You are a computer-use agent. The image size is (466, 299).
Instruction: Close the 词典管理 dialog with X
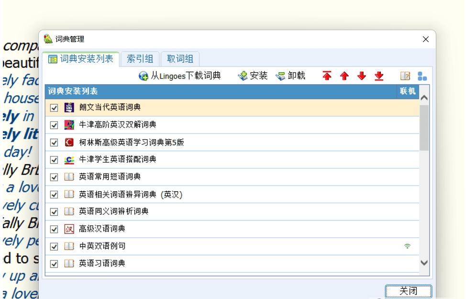[x=426, y=39]
